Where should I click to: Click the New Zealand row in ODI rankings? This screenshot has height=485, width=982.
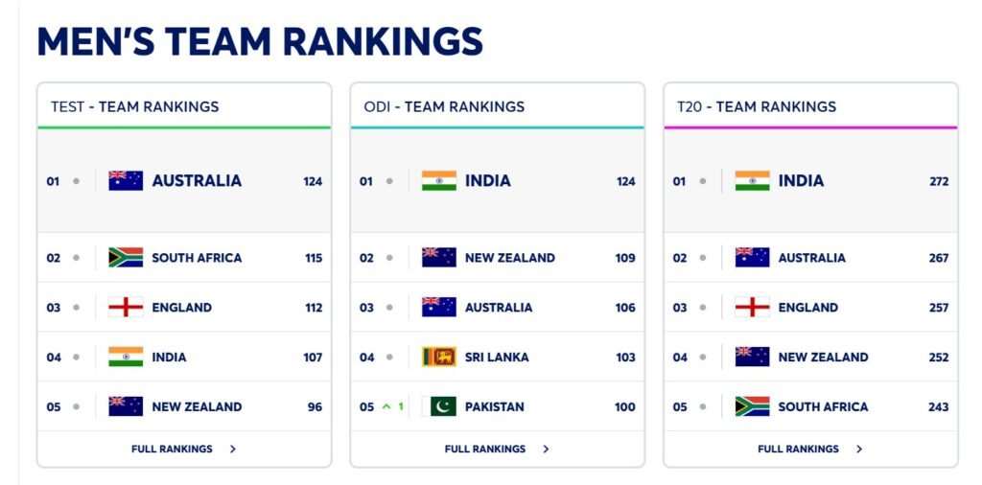[x=509, y=258]
